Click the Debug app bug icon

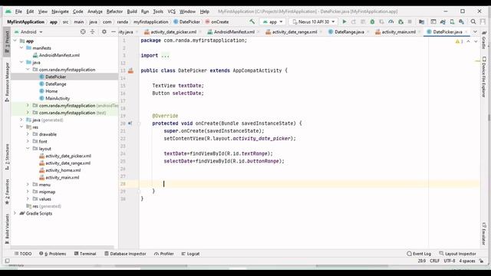point(372,21)
